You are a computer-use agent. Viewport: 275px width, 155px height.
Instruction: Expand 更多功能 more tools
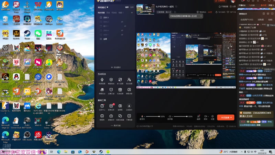[x=116, y=125]
